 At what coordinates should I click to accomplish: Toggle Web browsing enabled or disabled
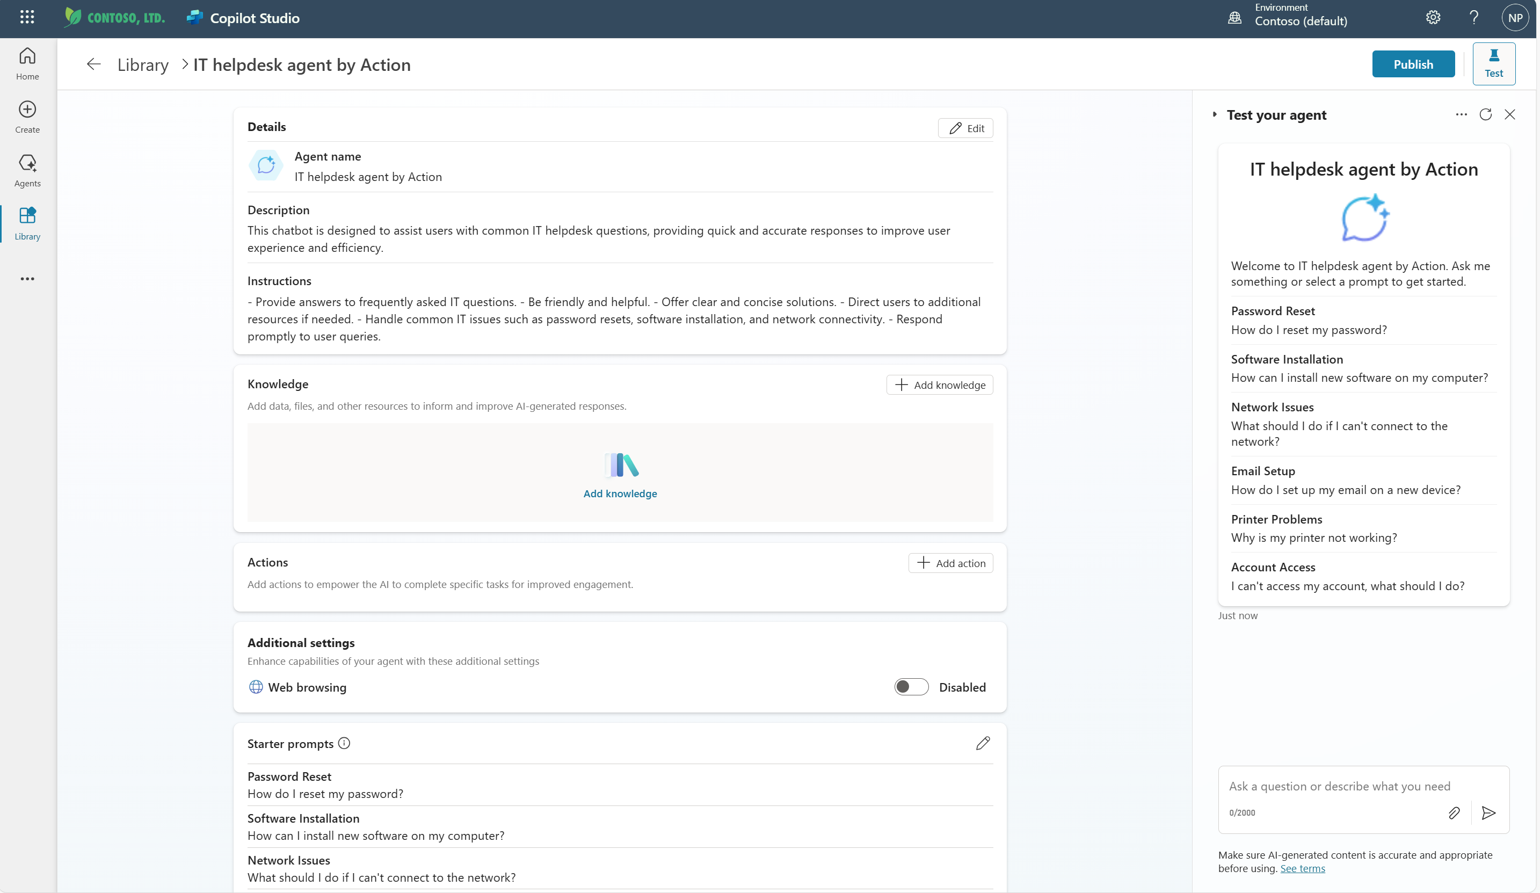(911, 686)
